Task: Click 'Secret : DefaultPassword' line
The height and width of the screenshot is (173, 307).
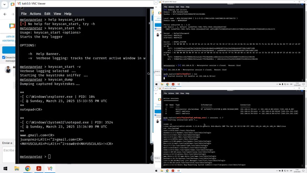Action: 176,33
